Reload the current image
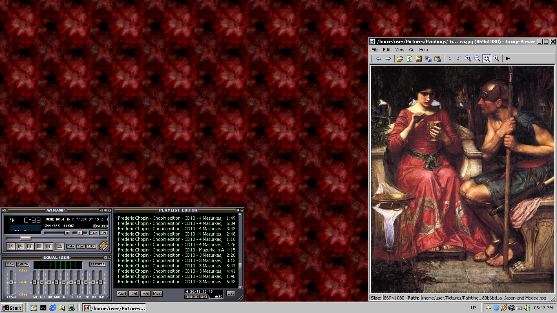The width and height of the screenshot is (557, 313). coord(409,59)
